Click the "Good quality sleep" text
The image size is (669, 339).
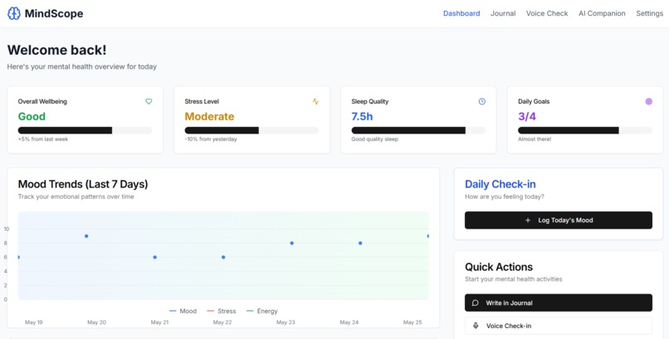pyautogui.click(x=374, y=139)
